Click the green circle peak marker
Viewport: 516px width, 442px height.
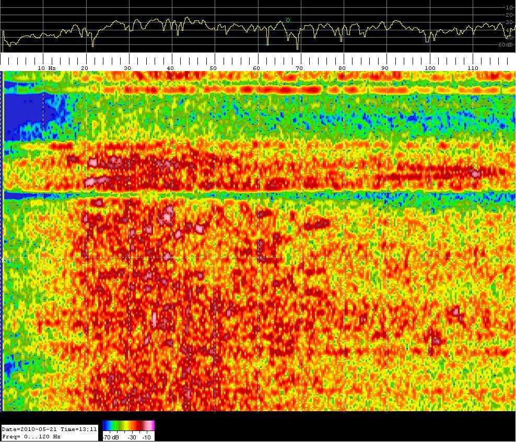(x=288, y=20)
